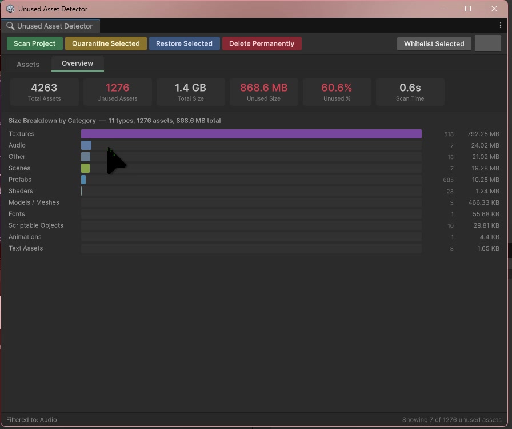This screenshot has width=512, height=429.
Task: Click the 4263 Total Assets card
Action: pos(45,92)
